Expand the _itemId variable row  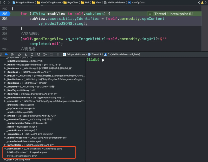5,65
